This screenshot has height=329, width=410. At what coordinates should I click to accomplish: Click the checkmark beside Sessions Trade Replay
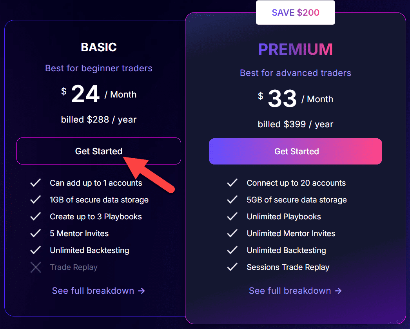coord(232,267)
